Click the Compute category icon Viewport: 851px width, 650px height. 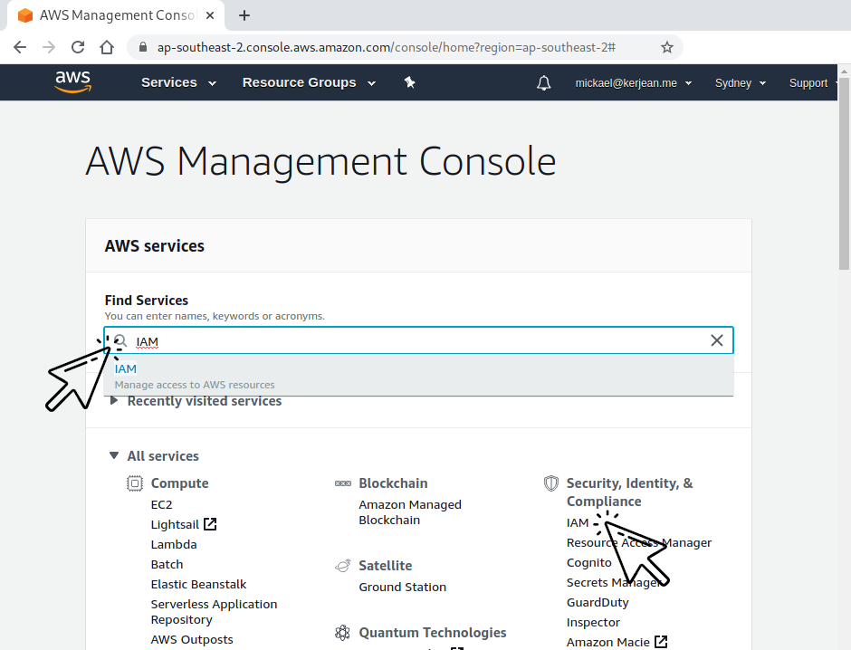(135, 483)
